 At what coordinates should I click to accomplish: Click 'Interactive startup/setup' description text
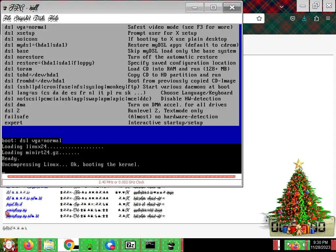(x=165, y=123)
